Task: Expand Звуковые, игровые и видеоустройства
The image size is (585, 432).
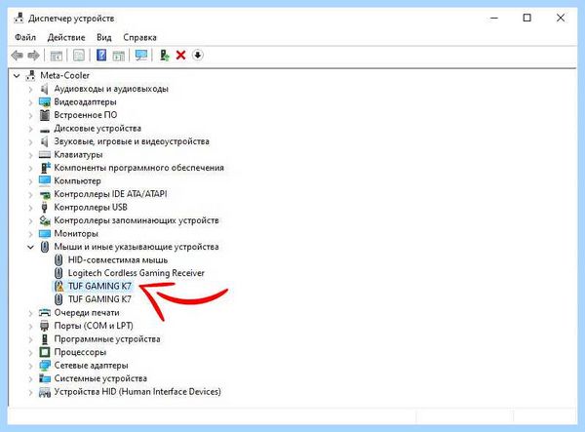Action: (30, 141)
